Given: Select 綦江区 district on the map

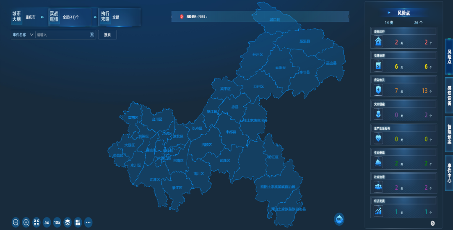Looking at the screenshot, I should 177,188.
